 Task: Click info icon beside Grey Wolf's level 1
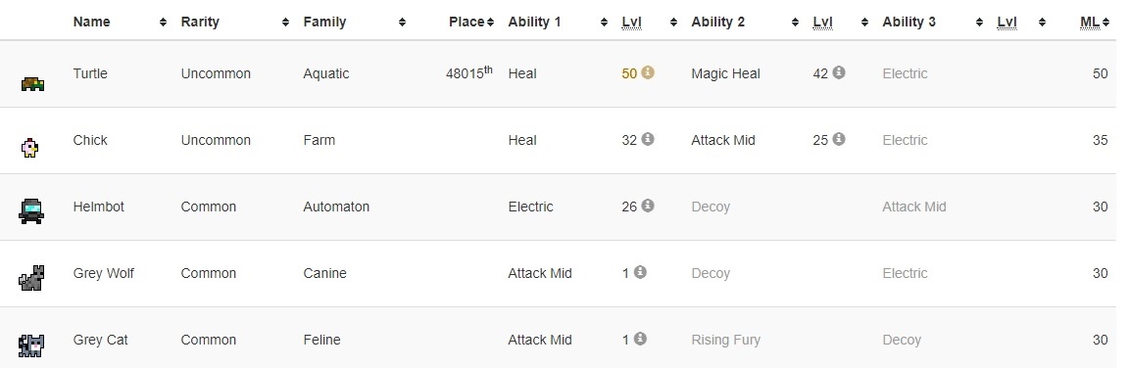click(640, 272)
